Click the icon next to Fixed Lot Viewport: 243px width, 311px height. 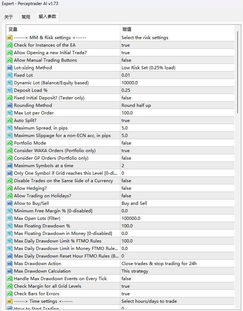coord(10,75)
